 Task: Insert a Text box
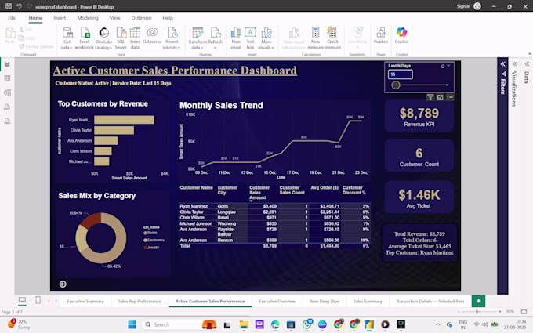point(250,38)
